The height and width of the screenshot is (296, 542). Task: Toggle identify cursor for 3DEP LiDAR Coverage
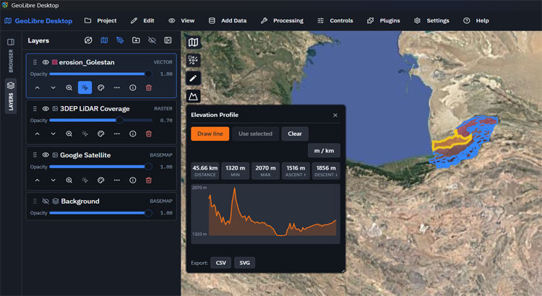[x=85, y=134]
